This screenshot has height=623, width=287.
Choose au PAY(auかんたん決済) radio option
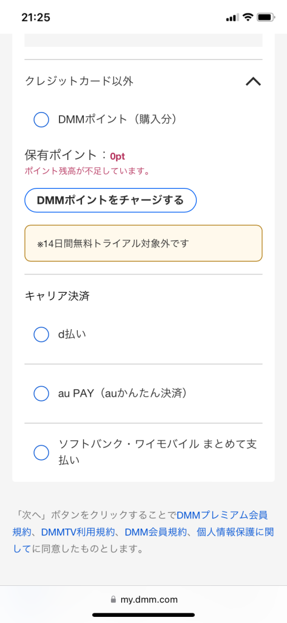pyautogui.click(x=41, y=394)
